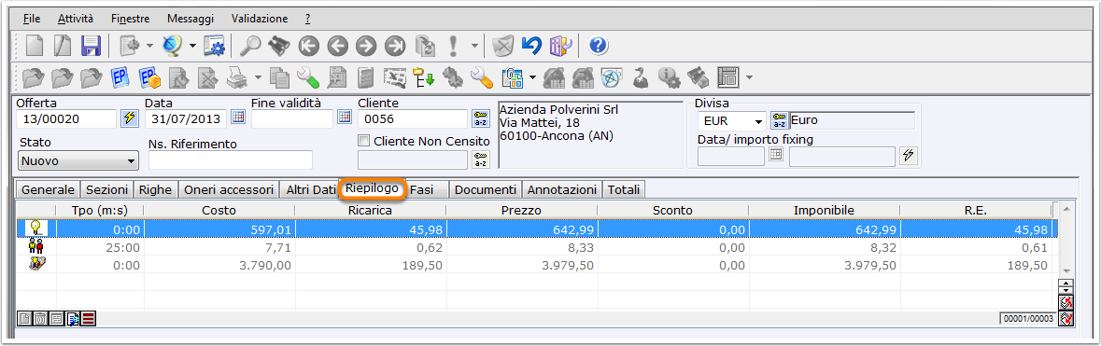Click the grid's vertical scrollbar down arrow
The height and width of the screenshot is (346, 1101).
tap(1066, 270)
